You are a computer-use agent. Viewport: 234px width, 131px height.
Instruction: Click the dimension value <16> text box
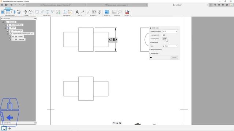(113, 40)
